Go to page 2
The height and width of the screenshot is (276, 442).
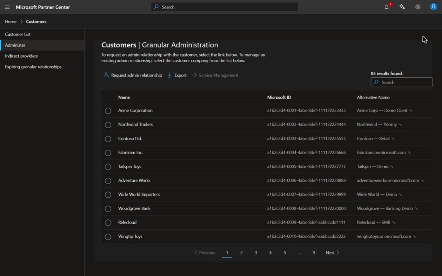pyautogui.click(x=241, y=253)
